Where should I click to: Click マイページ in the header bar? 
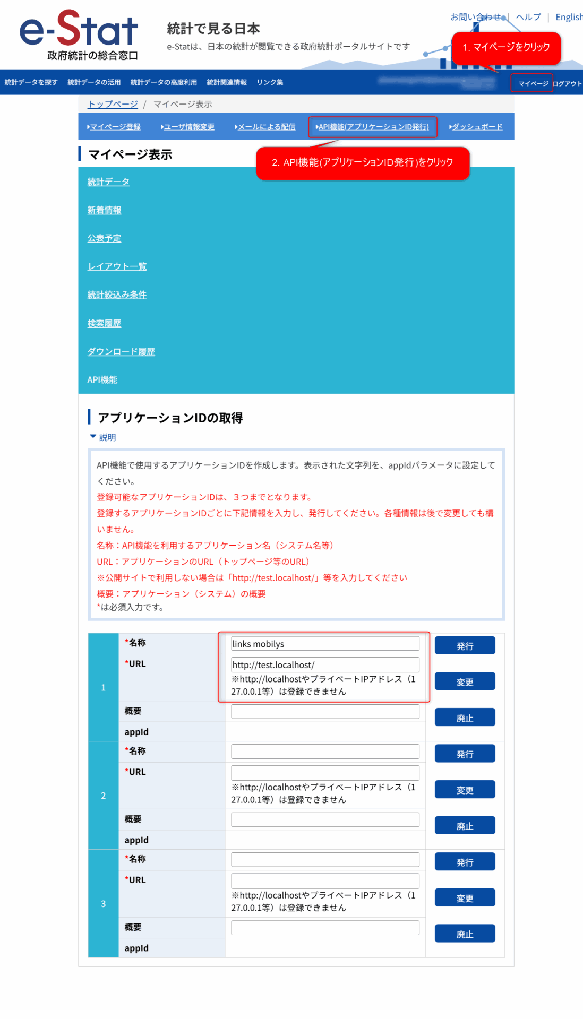(x=533, y=83)
